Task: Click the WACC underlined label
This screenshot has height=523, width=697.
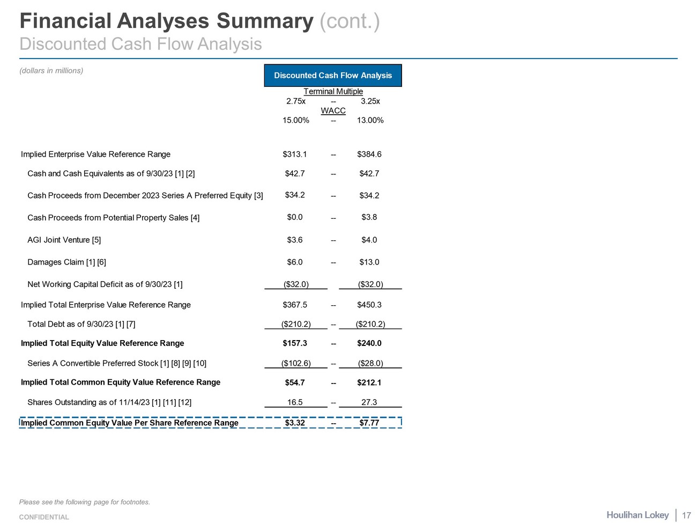Action: [x=333, y=111]
